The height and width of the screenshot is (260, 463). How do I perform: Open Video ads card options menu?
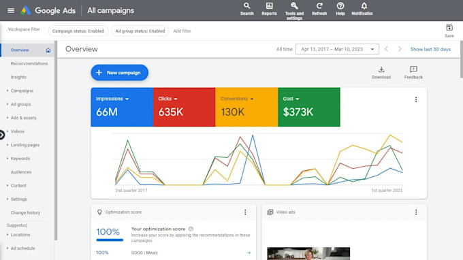click(x=416, y=212)
